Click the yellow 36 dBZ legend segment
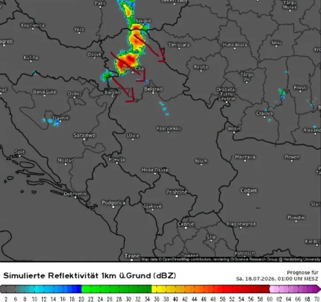 (x=156, y=289)
